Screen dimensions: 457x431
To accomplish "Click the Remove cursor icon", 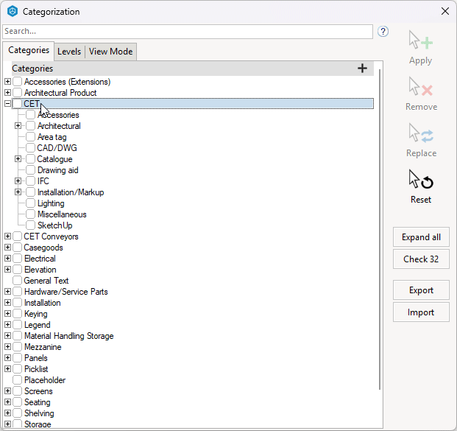I will pyautogui.click(x=420, y=86).
